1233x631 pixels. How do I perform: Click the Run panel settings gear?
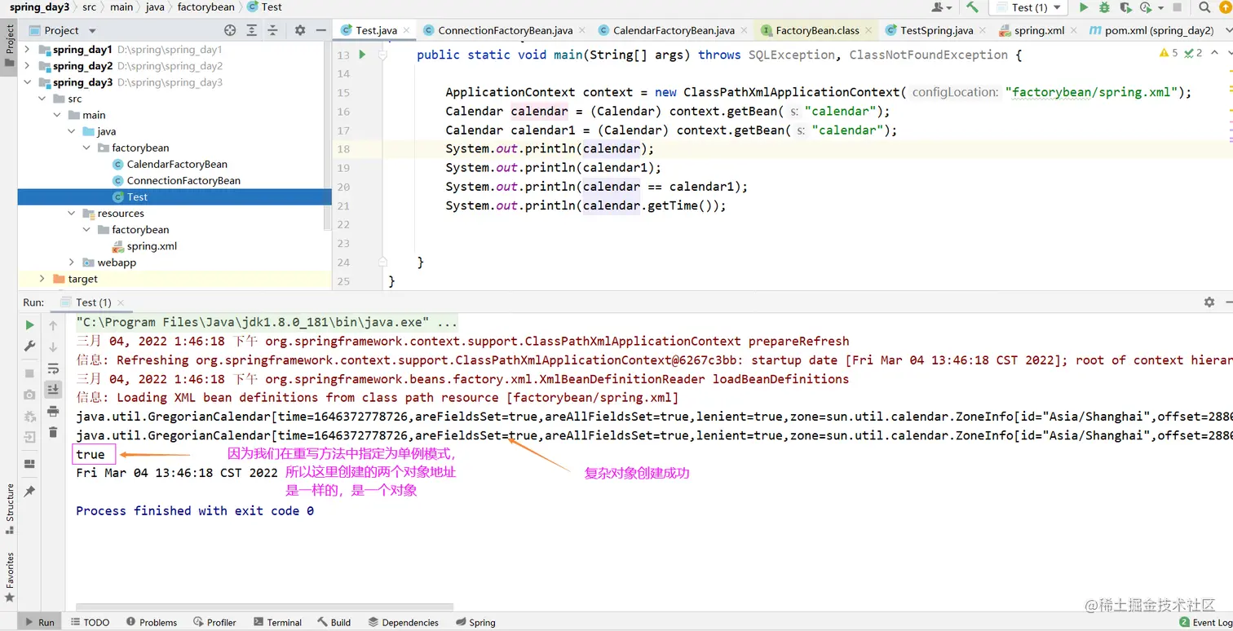1209,302
